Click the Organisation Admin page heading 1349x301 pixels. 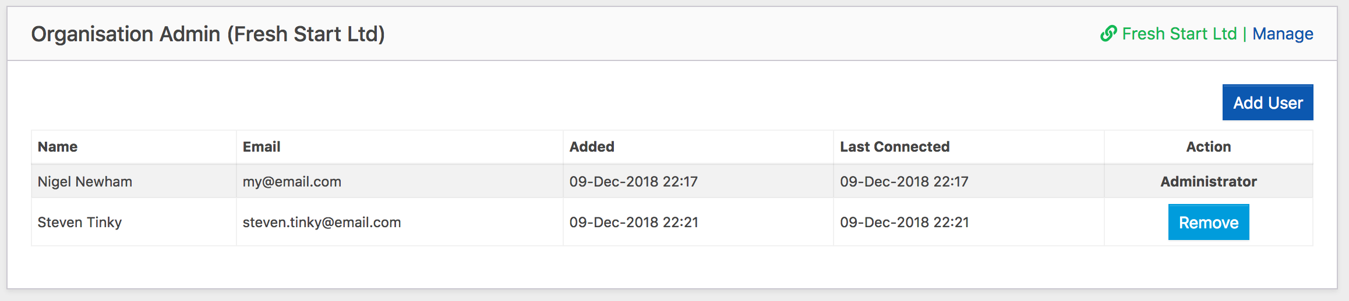click(x=208, y=34)
